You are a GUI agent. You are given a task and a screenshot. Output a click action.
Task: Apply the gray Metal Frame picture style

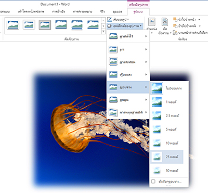coord(45,24)
